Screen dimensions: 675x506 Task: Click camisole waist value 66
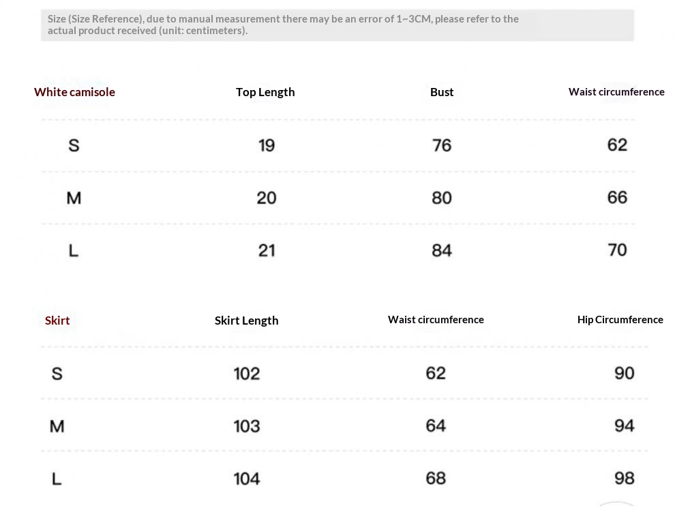[x=617, y=197]
